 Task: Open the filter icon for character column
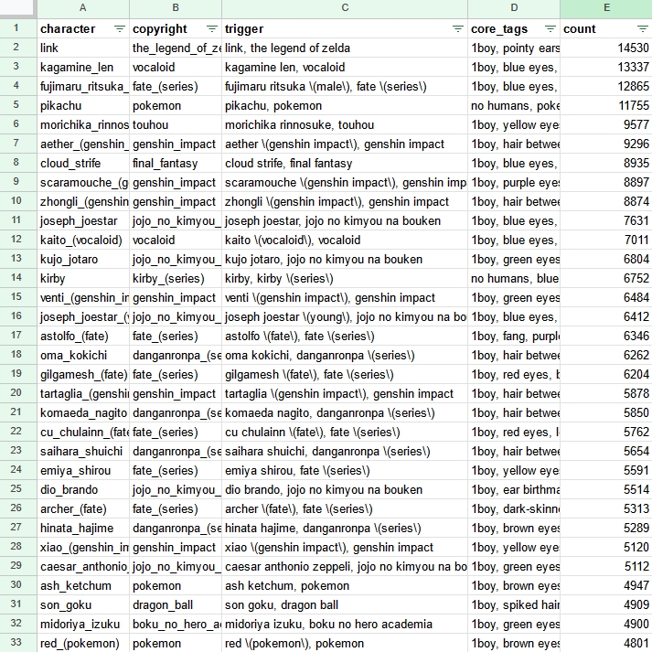tap(119, 29)
